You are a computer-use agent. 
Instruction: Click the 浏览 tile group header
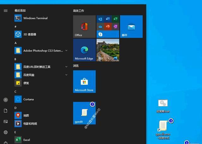pyautogui.click(x=76, y=66)
